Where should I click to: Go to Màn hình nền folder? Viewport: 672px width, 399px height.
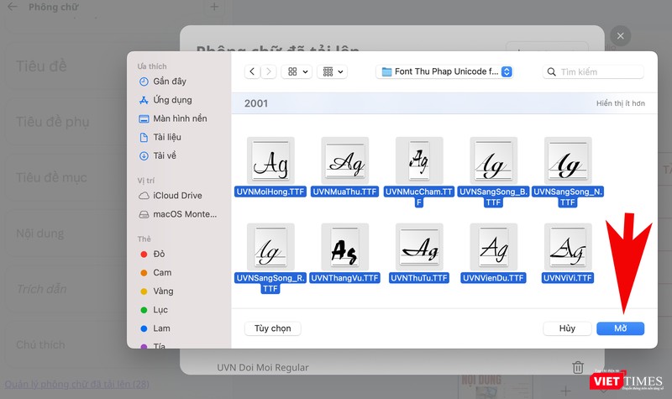pyautogui.click(x=179, y=118)
